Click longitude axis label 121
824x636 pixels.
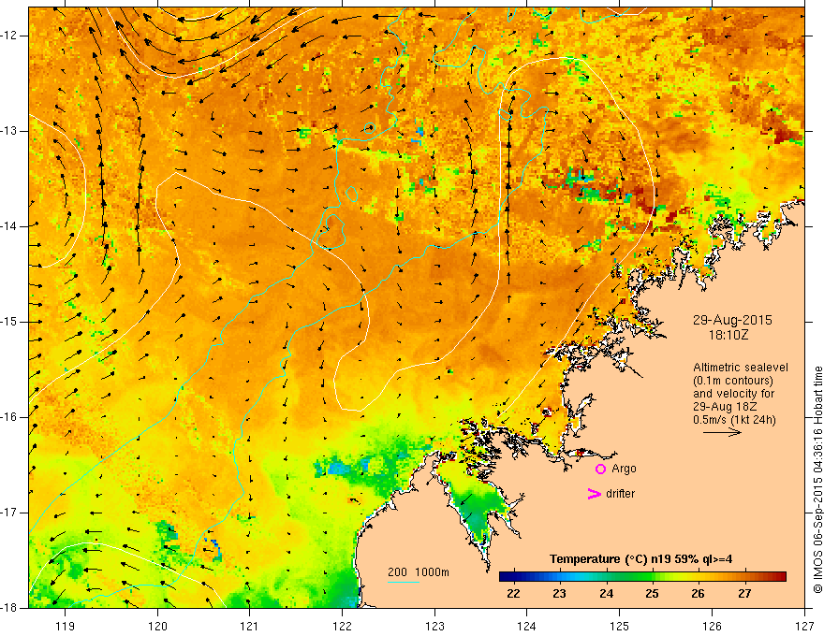(x=250, y=626)
